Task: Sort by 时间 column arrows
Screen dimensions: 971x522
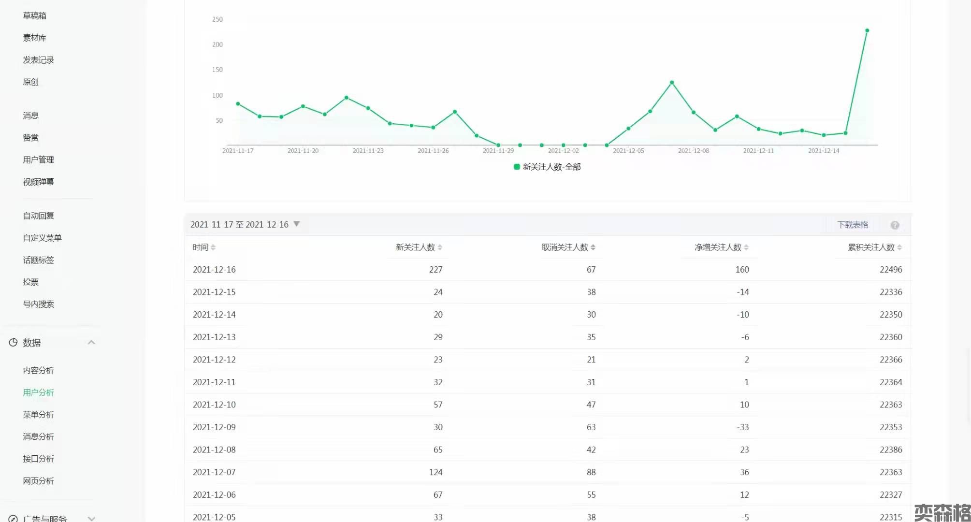Action: click(213, 247)
